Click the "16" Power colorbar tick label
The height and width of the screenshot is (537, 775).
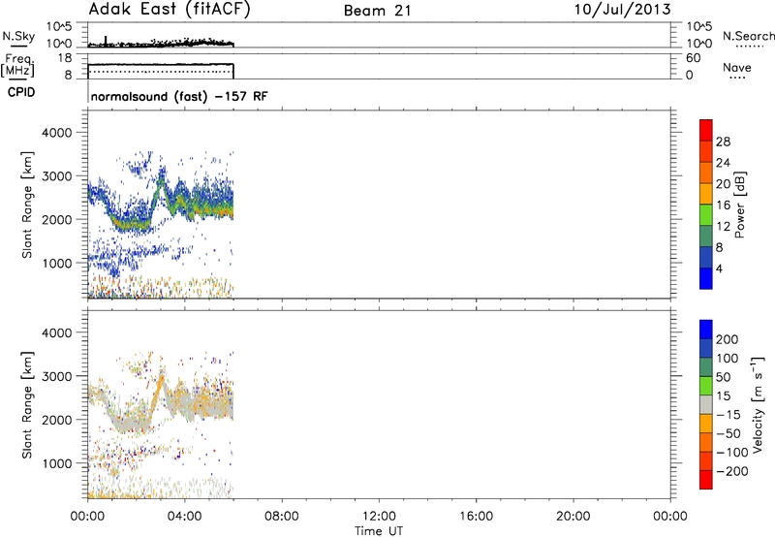point(723,205)
